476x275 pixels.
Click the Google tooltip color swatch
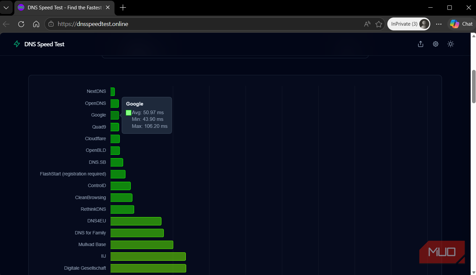[x=128, y=113]
